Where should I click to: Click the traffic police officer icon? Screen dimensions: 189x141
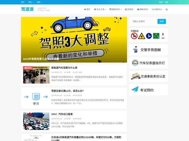[x=136, y=49]
